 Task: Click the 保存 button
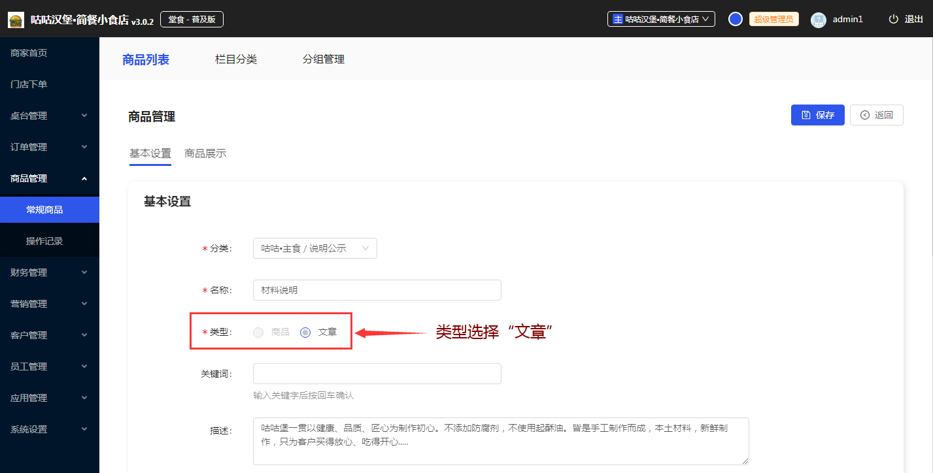point(818,115)
